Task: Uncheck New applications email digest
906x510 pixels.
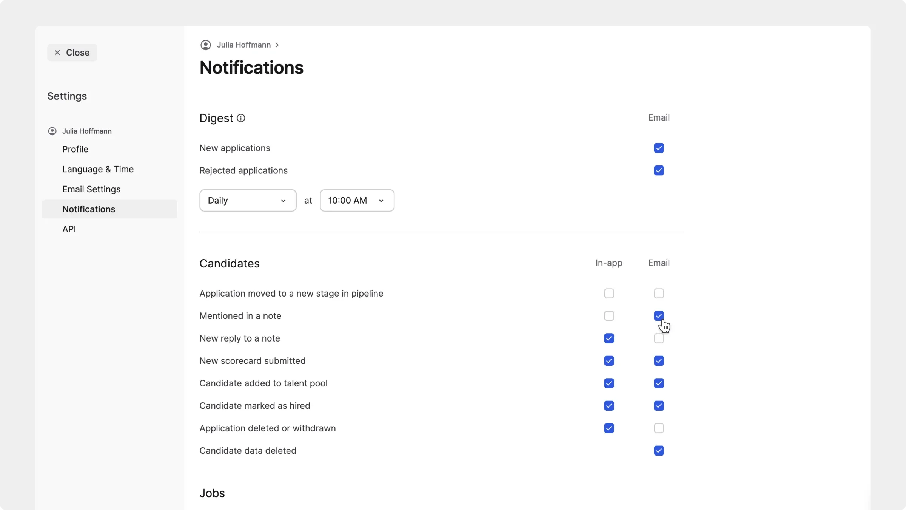Action: pos(659,148)
